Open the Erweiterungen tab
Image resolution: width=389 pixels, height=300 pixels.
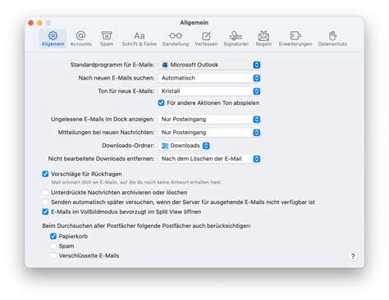coord(295,39)
